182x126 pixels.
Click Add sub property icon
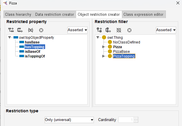11,30
